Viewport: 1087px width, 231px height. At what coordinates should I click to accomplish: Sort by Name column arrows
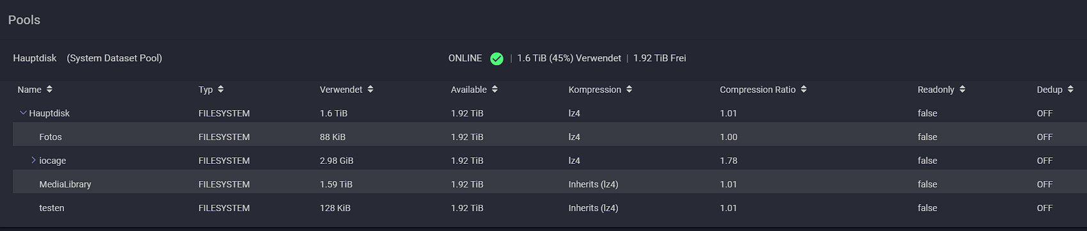(49, 90)
